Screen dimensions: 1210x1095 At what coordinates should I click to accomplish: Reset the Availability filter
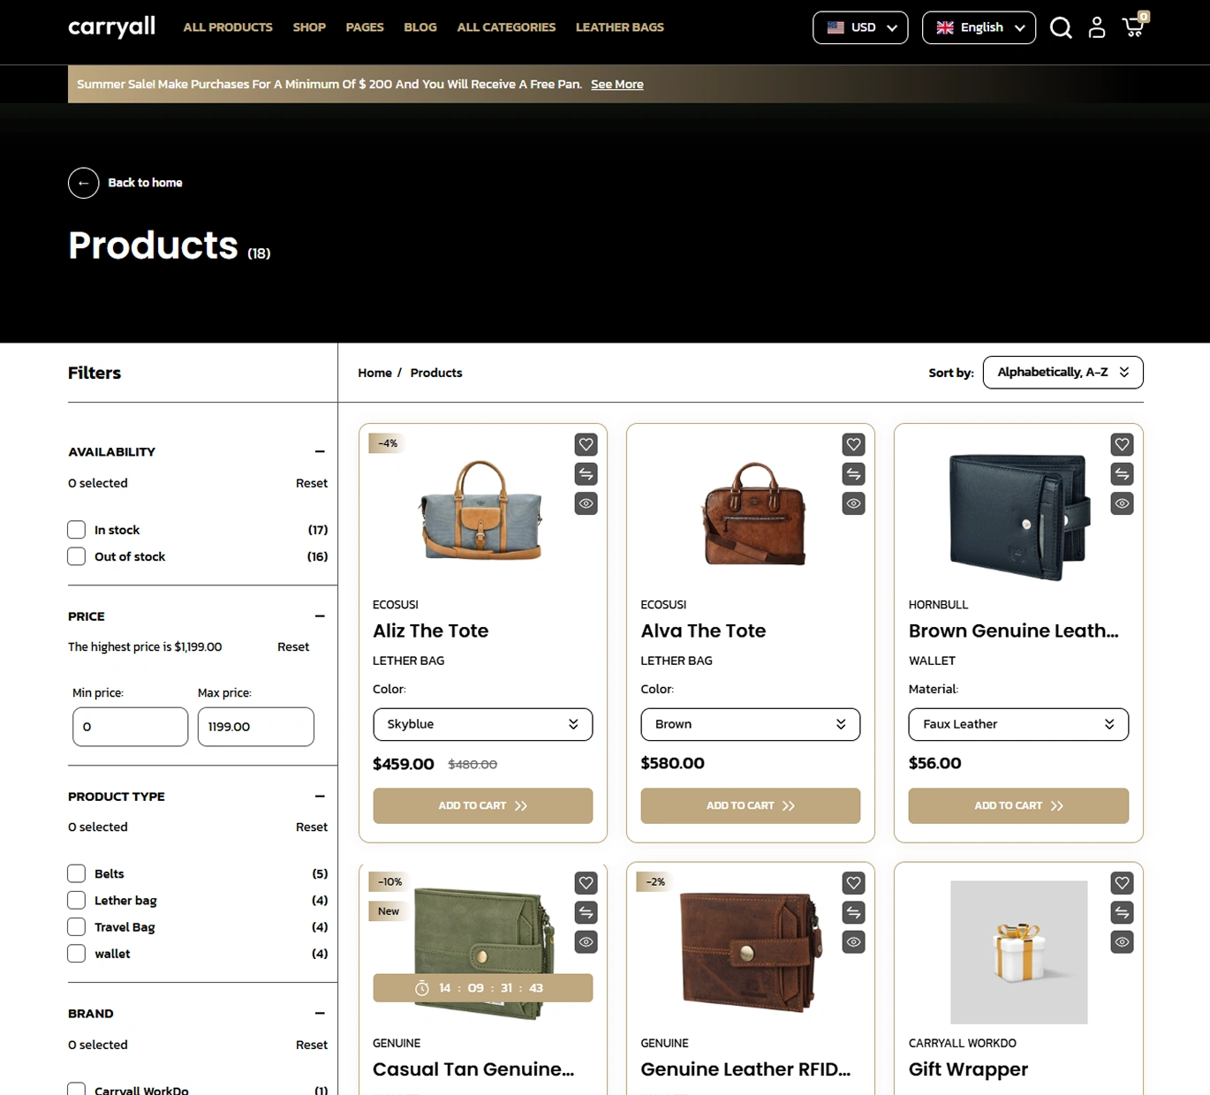coord(311,483)
